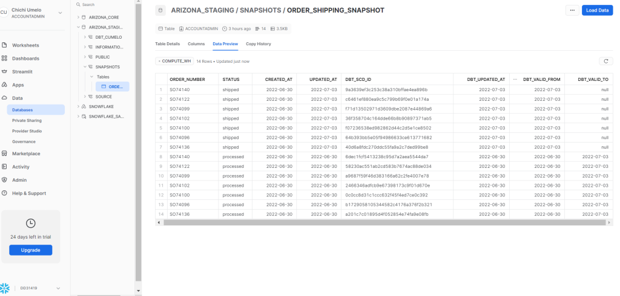Click the horizontal scrollbar under the table
The width and height of the screenshot is (620, 296).
381,222
